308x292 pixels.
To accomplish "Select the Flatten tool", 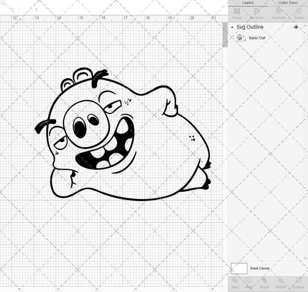I will click(281, 283).
